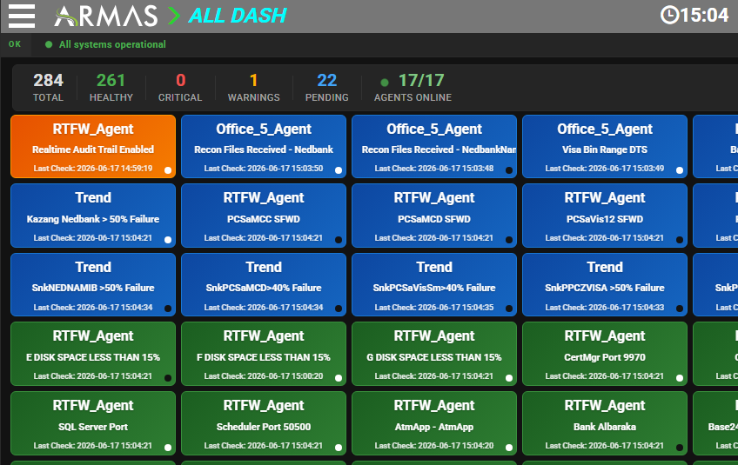Filter by 284 TOTAL count
The width and height of the screenshot is (738, 465).
click(48, 87)
